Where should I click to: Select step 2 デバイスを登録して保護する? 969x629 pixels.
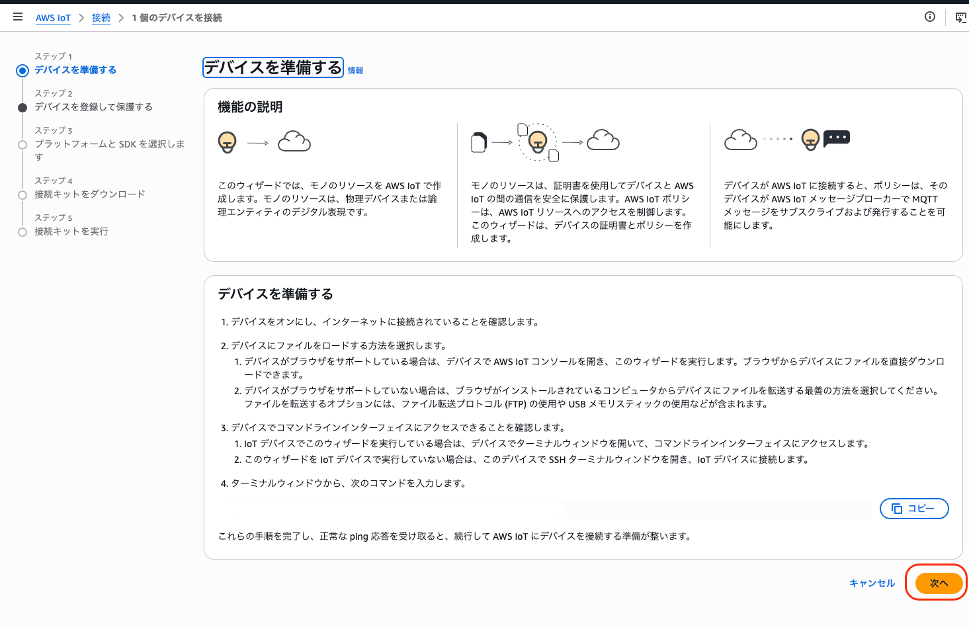(x=93, y=107)
